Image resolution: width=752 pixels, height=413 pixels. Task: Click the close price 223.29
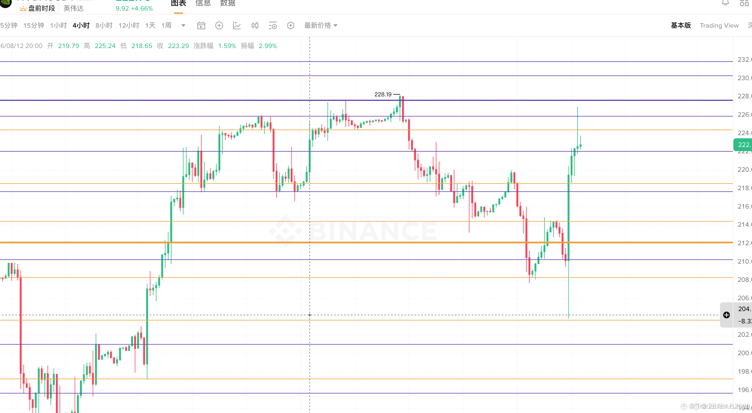[x=178, y=46]
